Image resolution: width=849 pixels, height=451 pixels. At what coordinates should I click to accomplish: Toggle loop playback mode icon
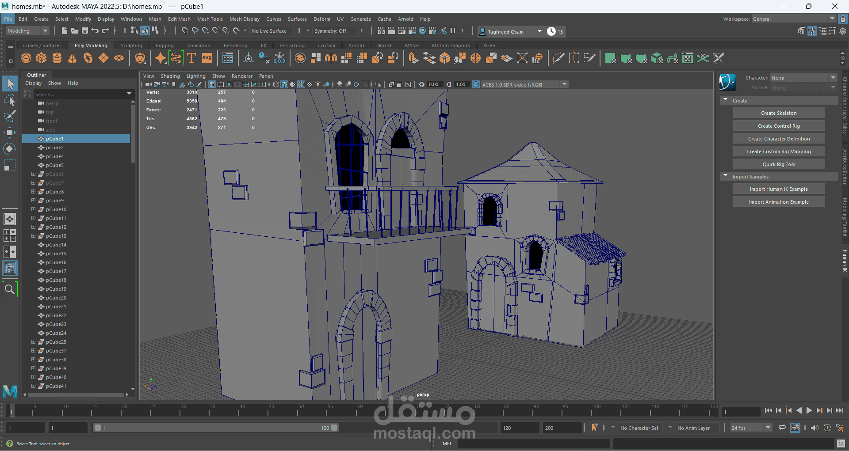tap(782, 428)
